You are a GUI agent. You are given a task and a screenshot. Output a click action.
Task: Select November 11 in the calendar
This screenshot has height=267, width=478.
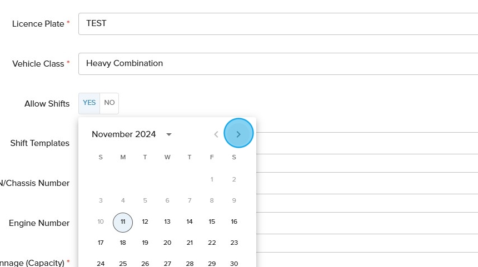pos(123,221)
